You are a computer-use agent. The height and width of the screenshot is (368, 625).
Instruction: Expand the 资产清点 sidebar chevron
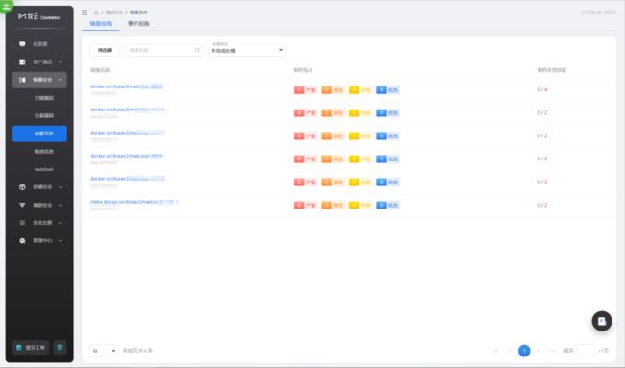(x=61, y=61)
